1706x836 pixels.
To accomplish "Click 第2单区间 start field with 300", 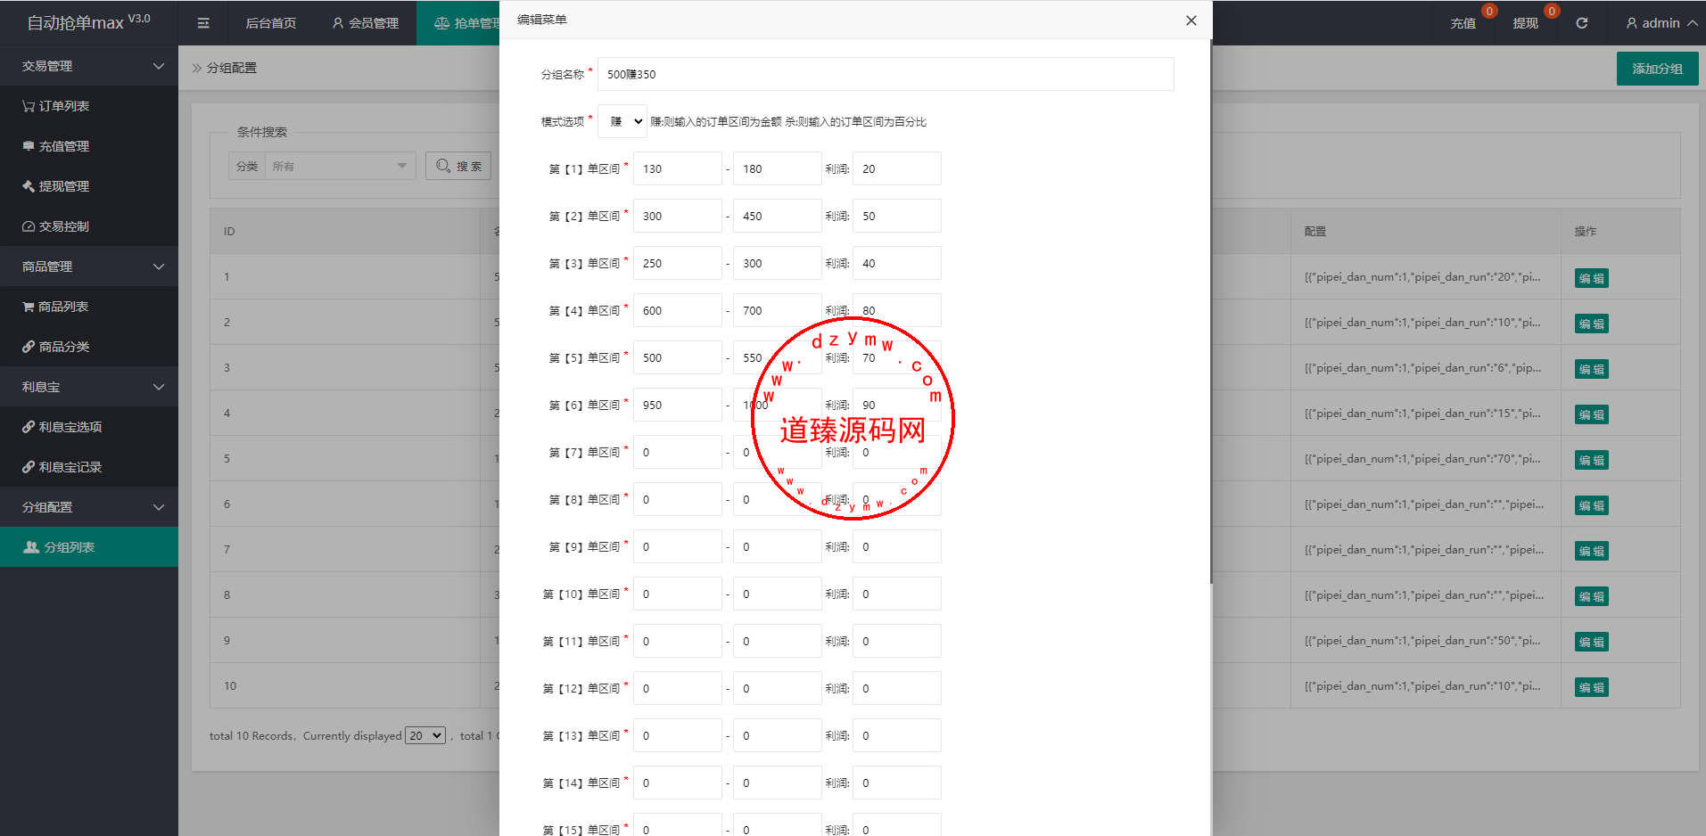I will point(677,216).
